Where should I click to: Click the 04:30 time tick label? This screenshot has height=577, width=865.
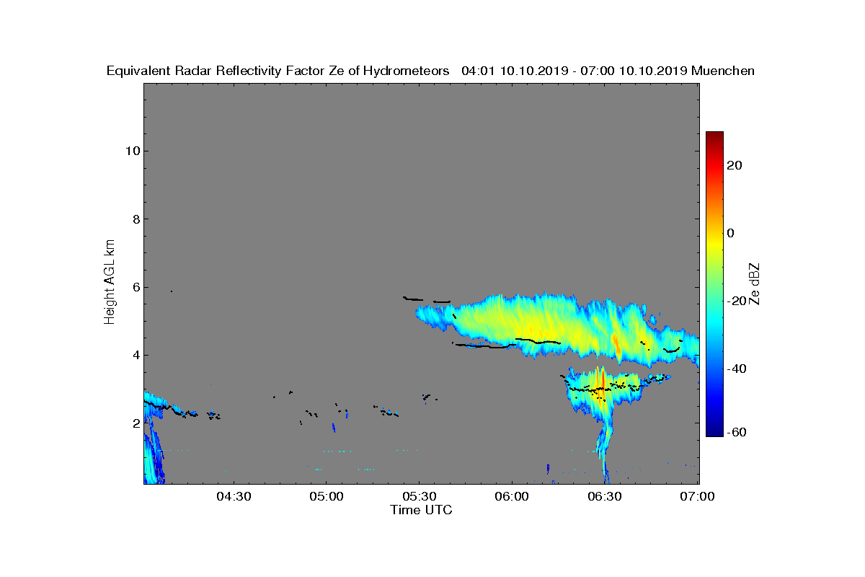pyautogui.click(x=234, y=497)
